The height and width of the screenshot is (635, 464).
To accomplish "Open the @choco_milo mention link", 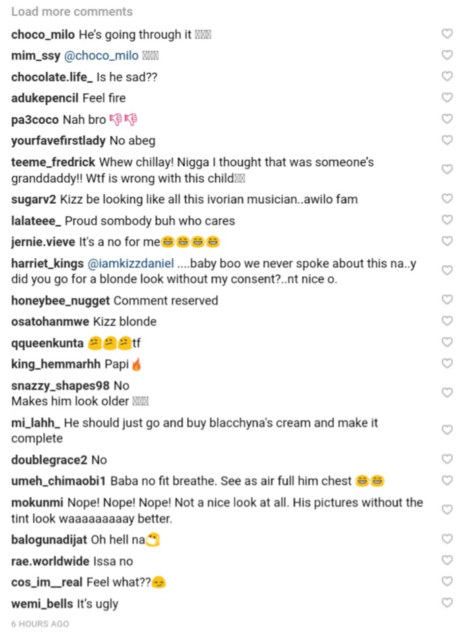I will pos(101,55).
